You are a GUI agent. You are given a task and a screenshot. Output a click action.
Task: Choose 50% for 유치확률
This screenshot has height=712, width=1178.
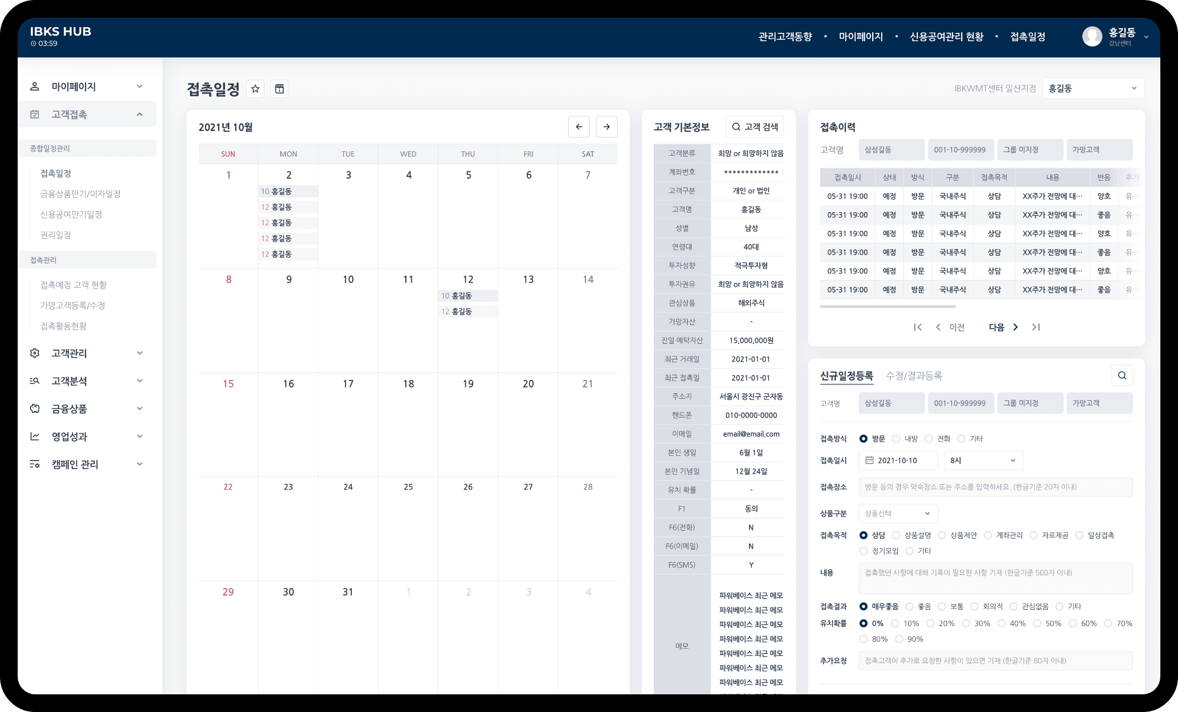click(x=1037, y=624)
